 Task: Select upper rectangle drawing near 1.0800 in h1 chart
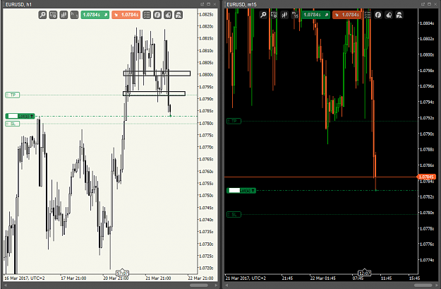[x=157, y=73]
